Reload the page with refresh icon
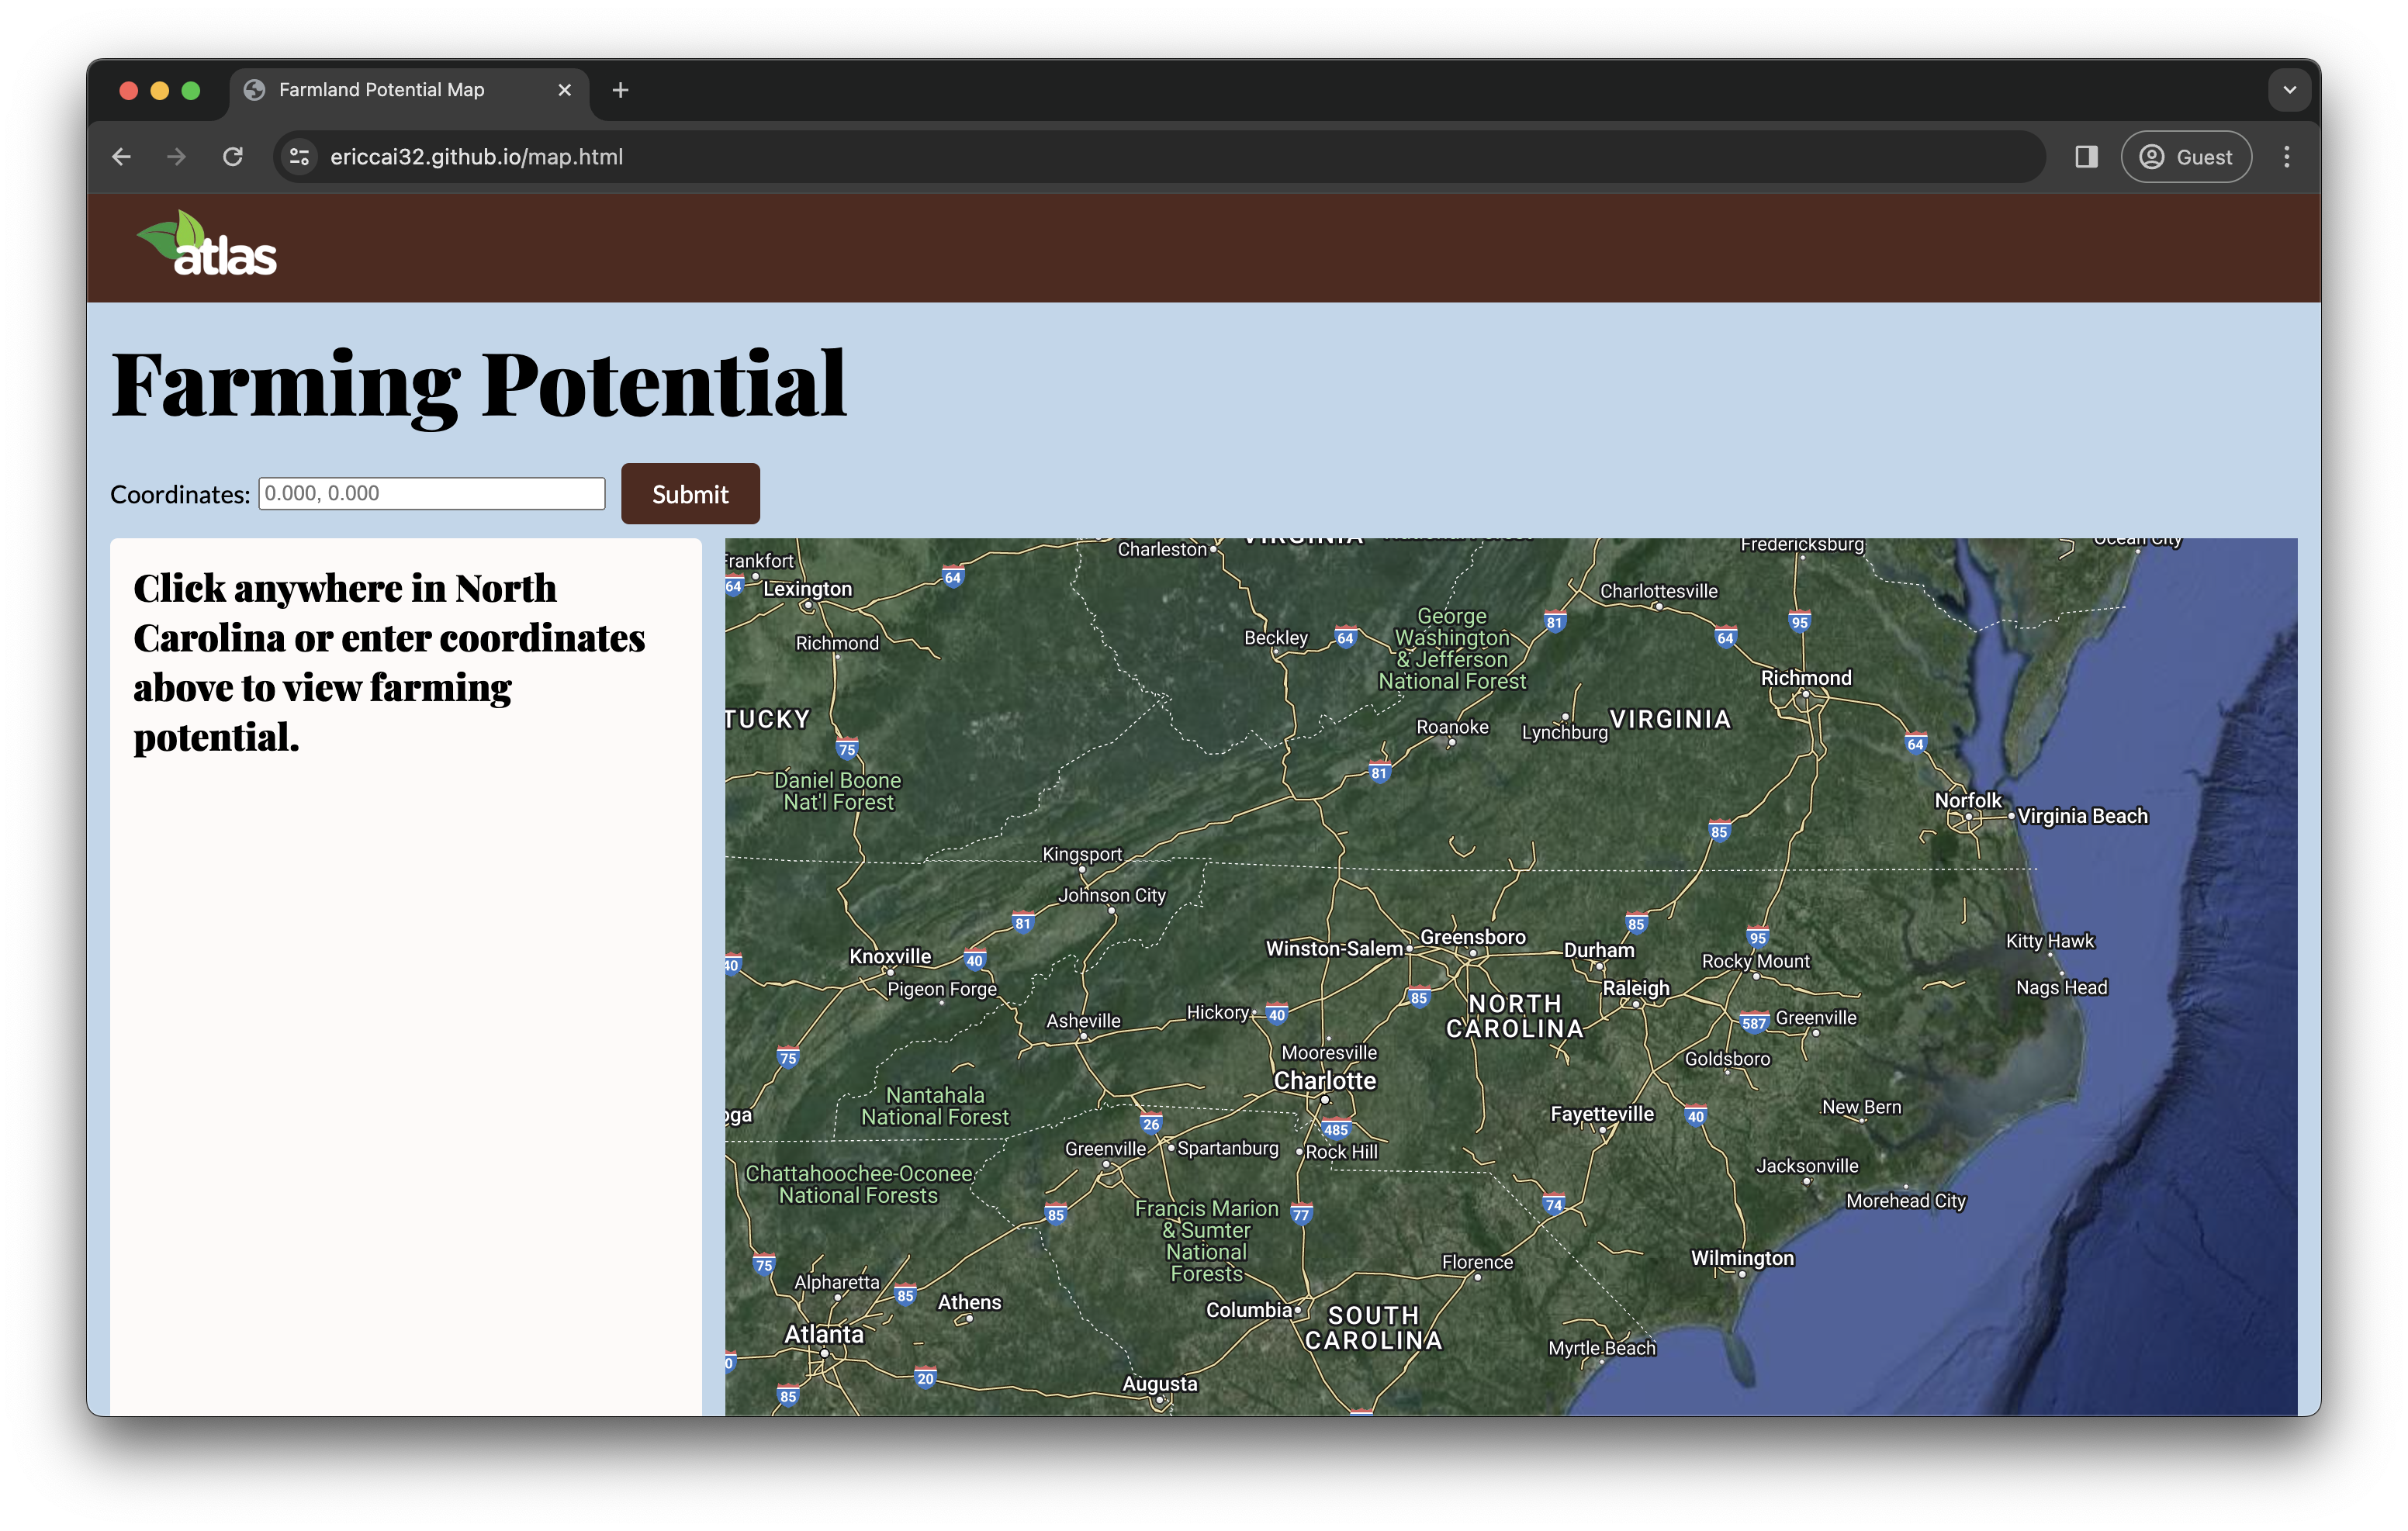This screenshot has width=2408, height=1531. (x=233, y=157)
